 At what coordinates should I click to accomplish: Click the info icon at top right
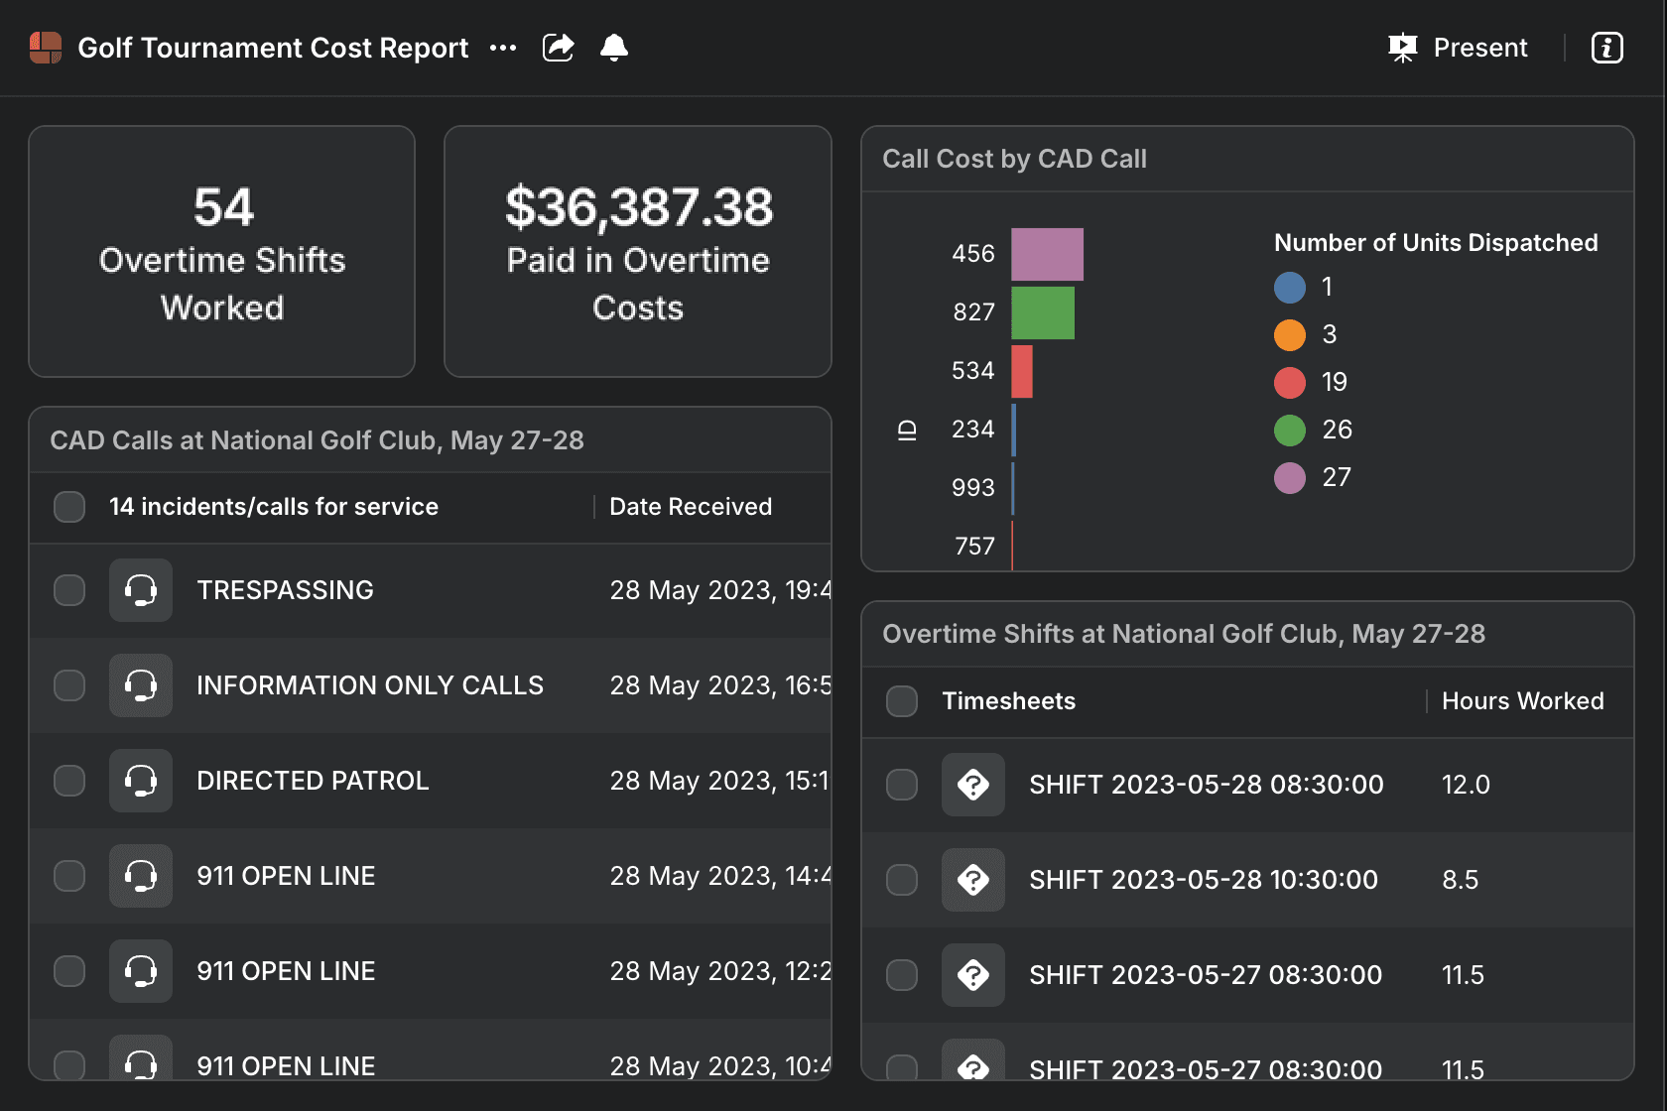click(x=1606, y=48)
